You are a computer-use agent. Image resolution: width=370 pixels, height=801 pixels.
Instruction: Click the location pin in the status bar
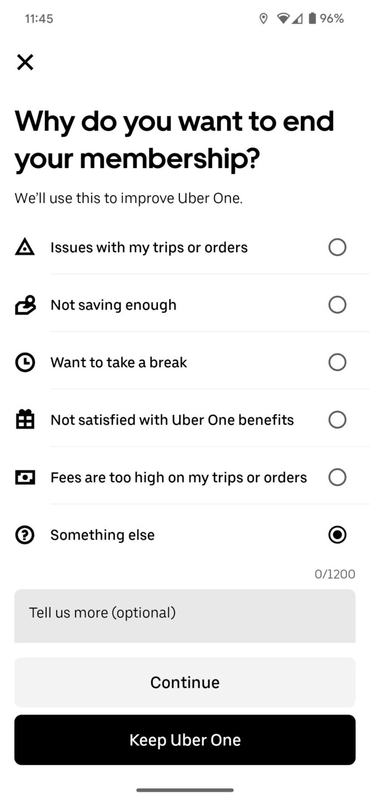(x=264, y=18)
